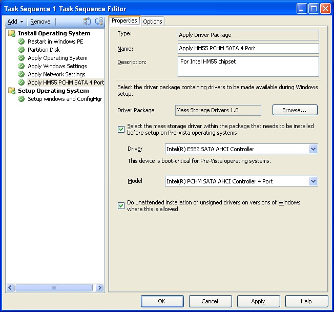Click the Setup Operating System group folder icon
Image resolution: width=334 pixels, height=312 pixels.
[x=12, y=91]
